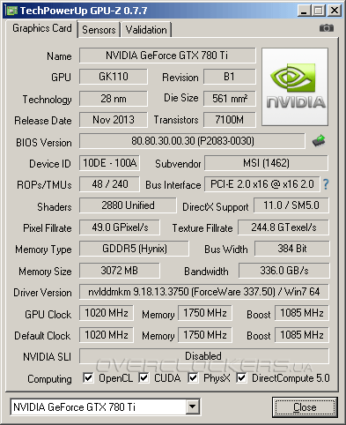Click the BIOS save chip icon
The image size is (346, 425).
click(319, 141)
